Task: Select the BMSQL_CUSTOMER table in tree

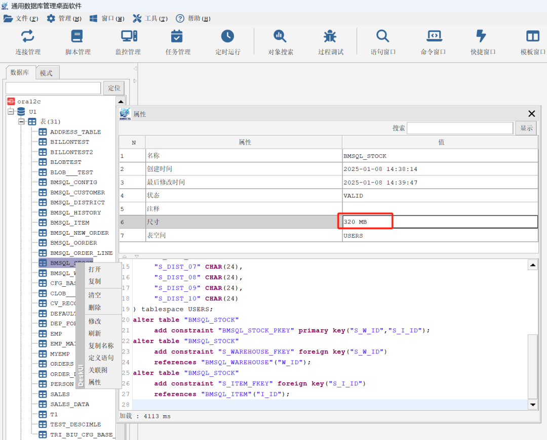Action: tap(77, 193)
